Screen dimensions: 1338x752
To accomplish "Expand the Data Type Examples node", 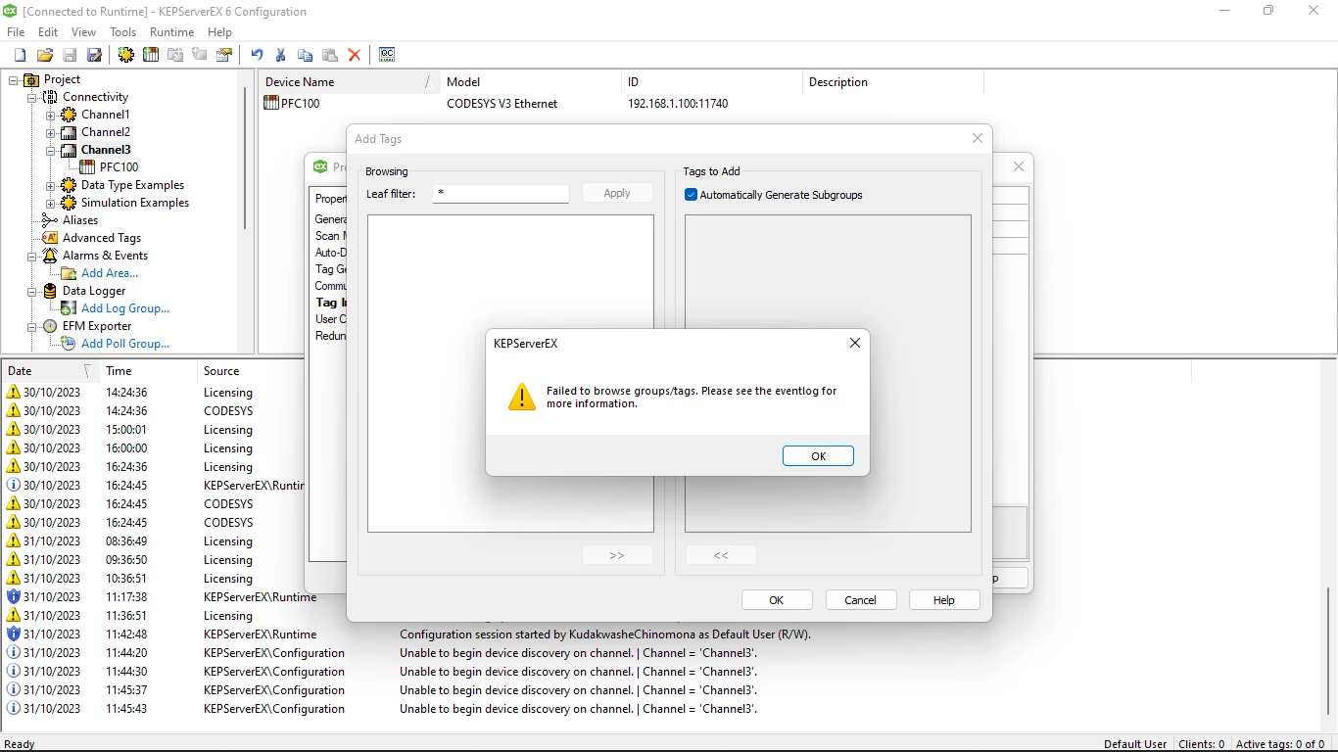I will click(51, 186).
